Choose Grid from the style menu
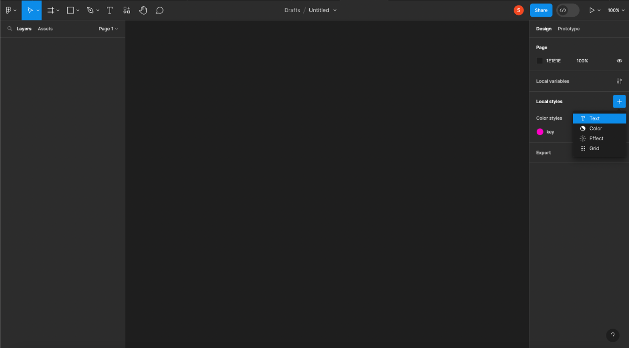629x348 pixels. (x=600, y=148)
